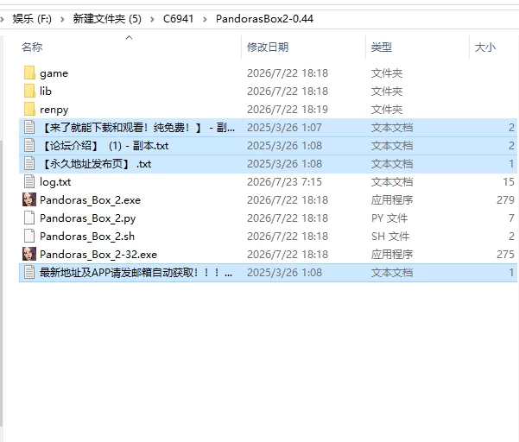Viewport: 519px width, 442px height.
Task: Click size 15 of log.txt
Action: click(509, 182)
